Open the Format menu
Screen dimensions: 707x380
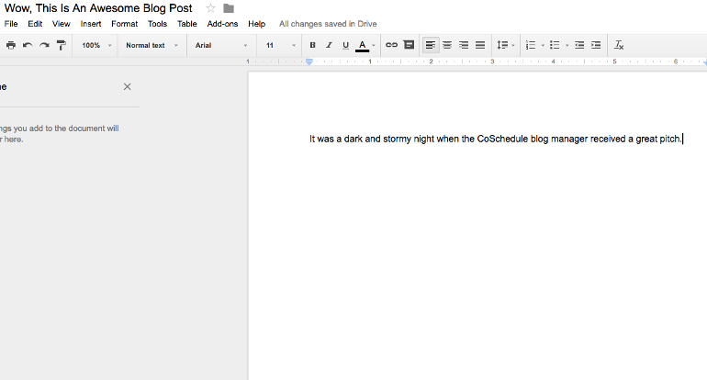click(x=125, y=24)
